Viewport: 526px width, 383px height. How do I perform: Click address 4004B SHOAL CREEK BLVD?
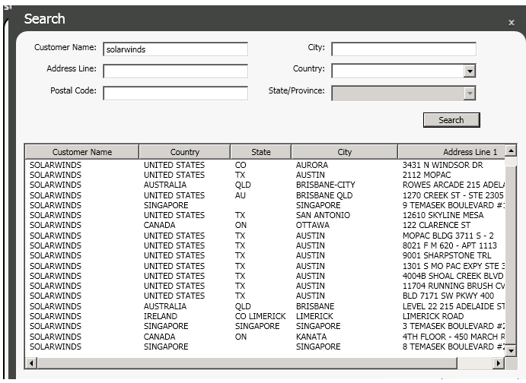[453, 276]
